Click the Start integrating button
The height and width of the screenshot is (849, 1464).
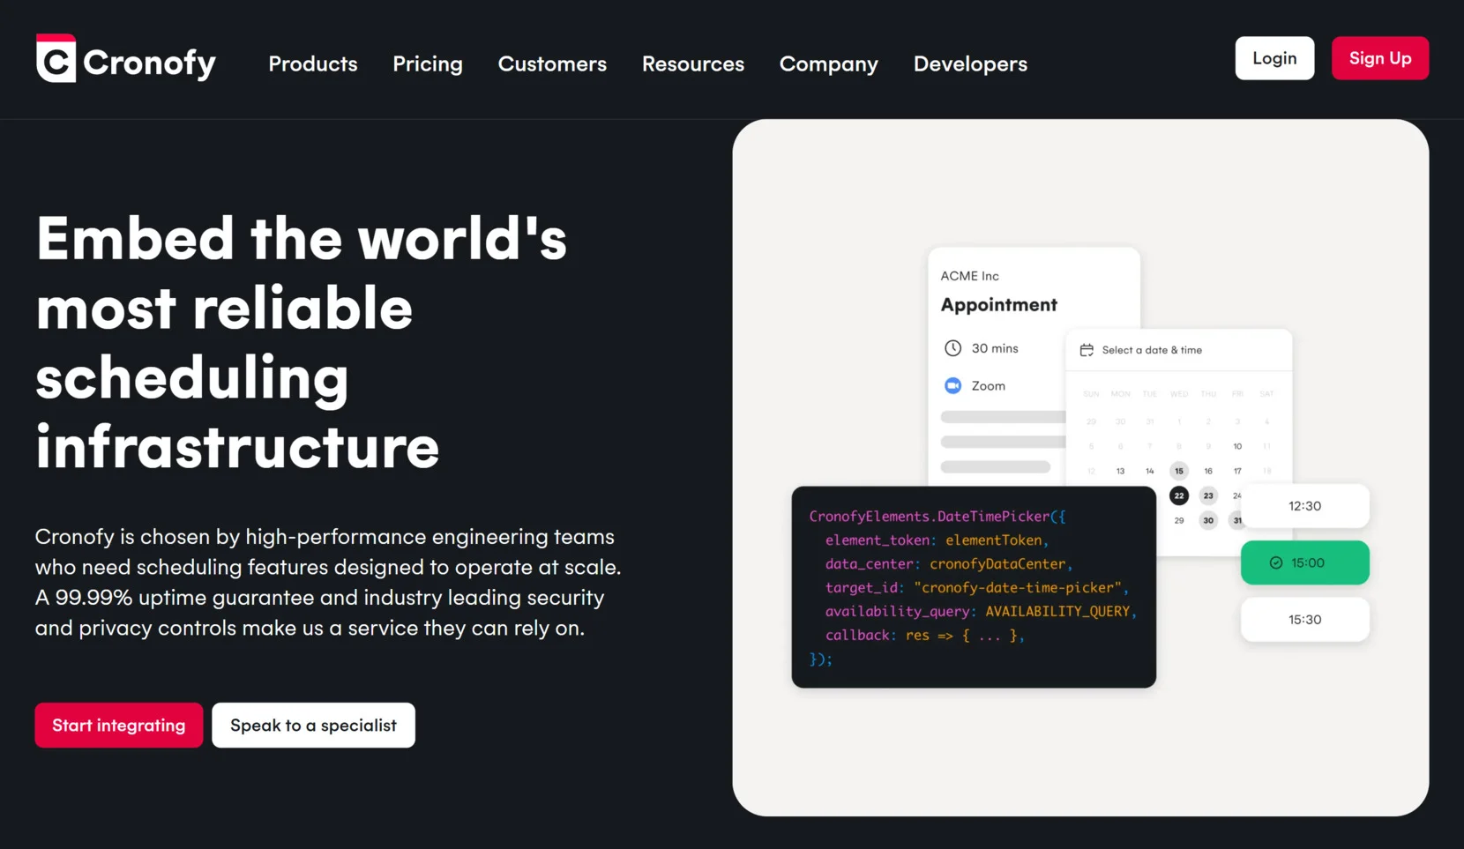click(x=119, y=725)
